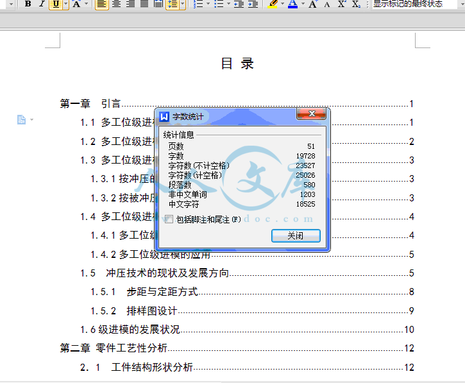Justify text alignment
This screenshot has width=465, height=383.
tap(144, 4)
